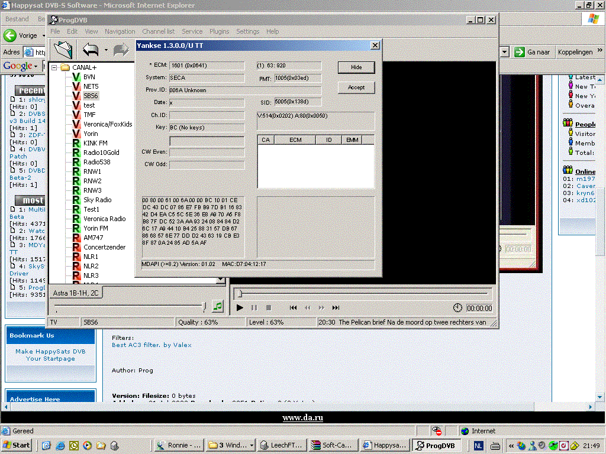Click Make HappySats DVB Your Startpage link

50,355
